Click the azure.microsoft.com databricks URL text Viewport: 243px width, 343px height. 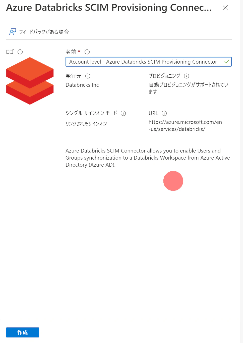185,126
